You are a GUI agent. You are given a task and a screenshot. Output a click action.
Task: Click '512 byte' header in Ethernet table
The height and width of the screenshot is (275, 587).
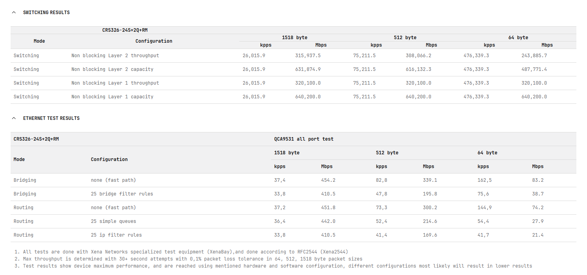(387, 153)
